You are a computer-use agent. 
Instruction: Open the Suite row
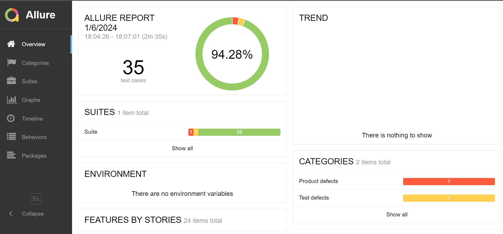tap(91, 132)
